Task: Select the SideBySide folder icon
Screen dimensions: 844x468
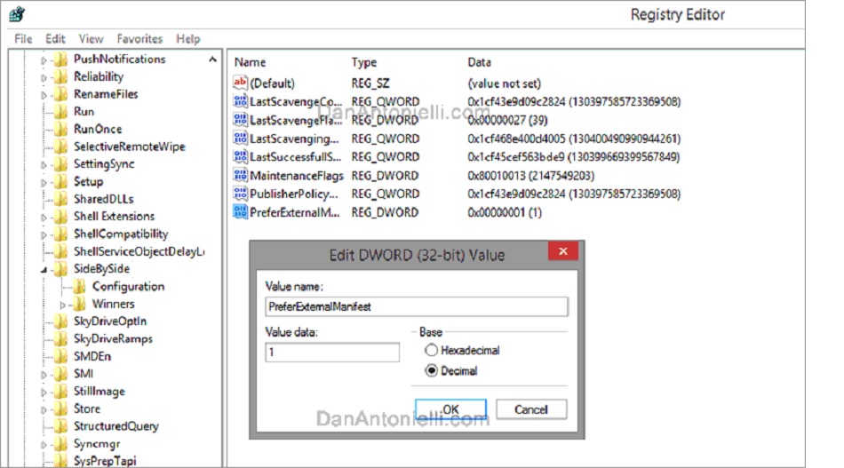Action: [x=60, y=269]
